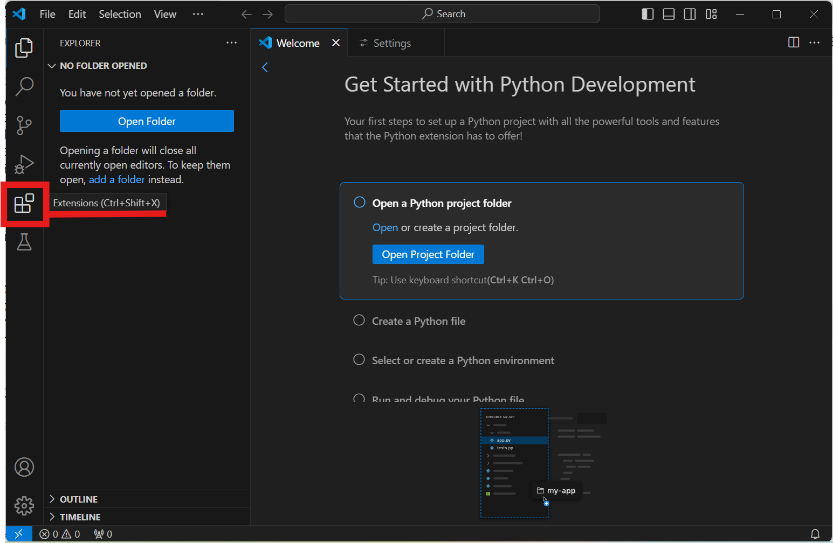Click the EXPLORER panel title
The image size is (833, 543).
[80, 43]
